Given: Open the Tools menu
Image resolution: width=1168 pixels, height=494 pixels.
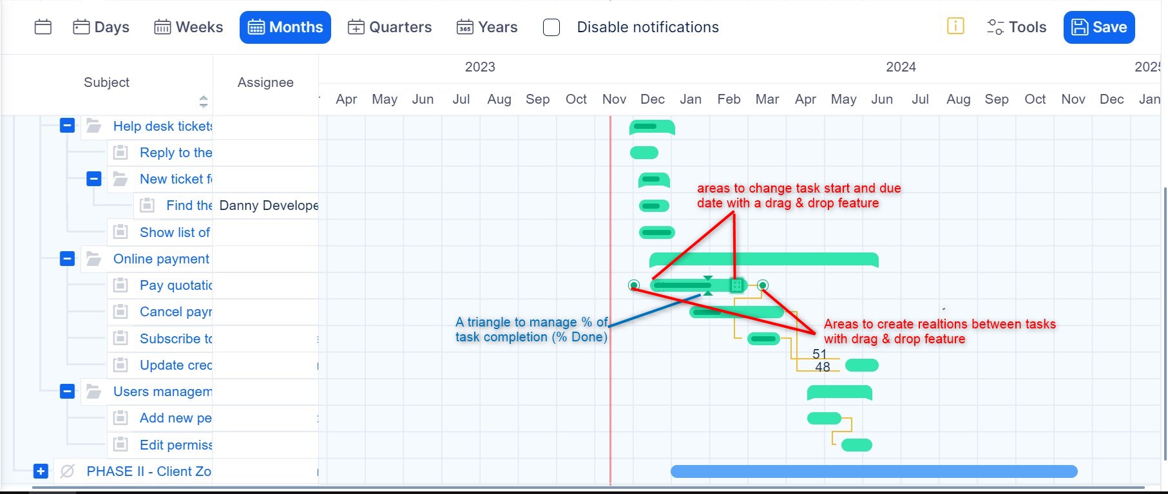Looking at the screenshot, I should 1017,27.
